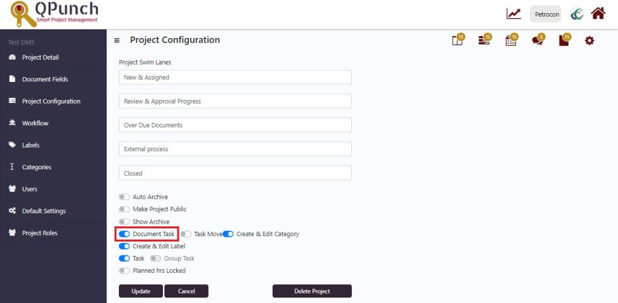
Task: Open the red document icon with badge
Action: coord(565,39)
